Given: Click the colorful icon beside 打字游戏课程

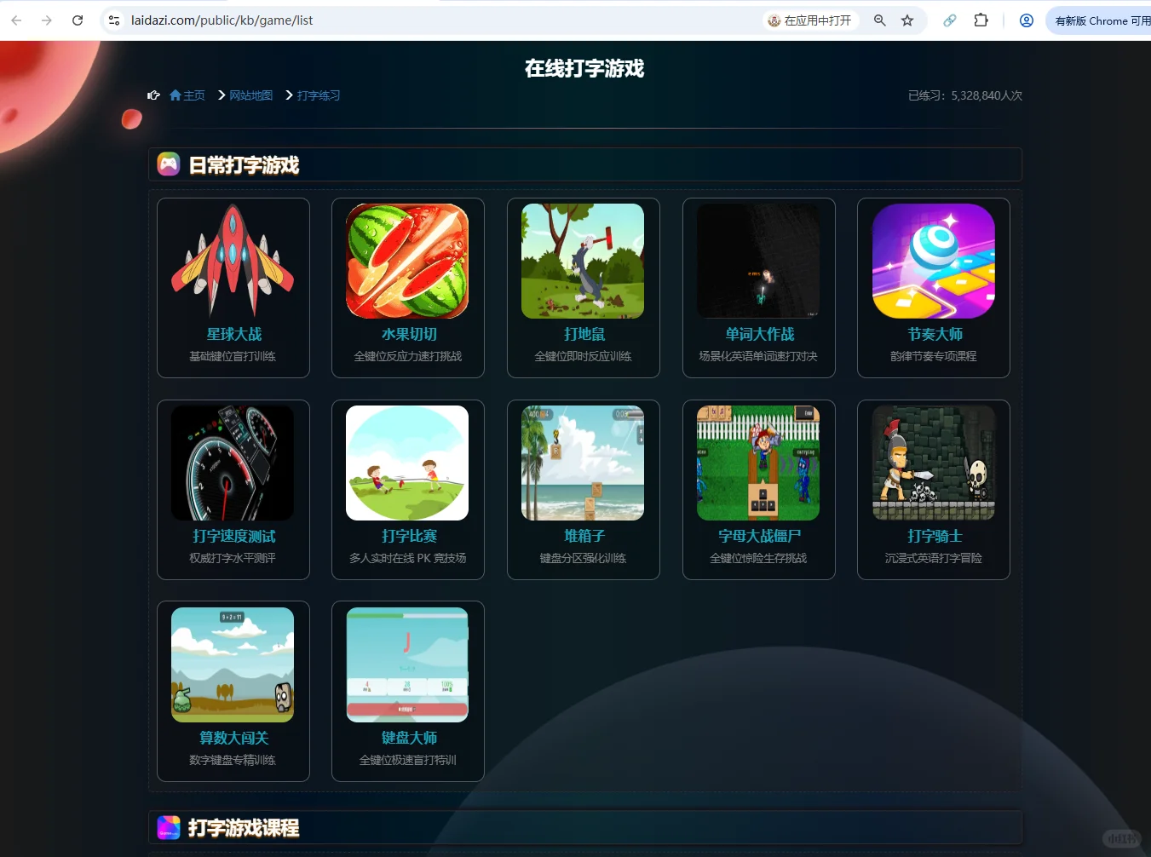Looking at the screenshot, I should (x=169, y=827).
